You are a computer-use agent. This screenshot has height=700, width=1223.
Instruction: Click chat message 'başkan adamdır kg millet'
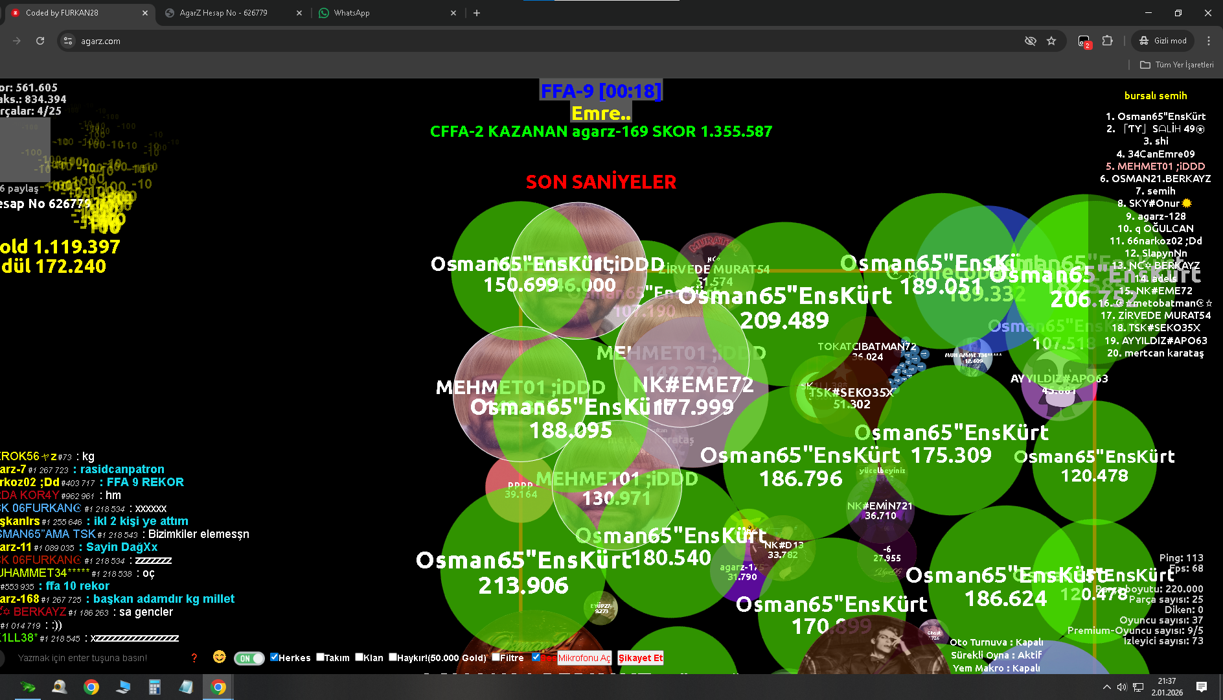(164, 599)
